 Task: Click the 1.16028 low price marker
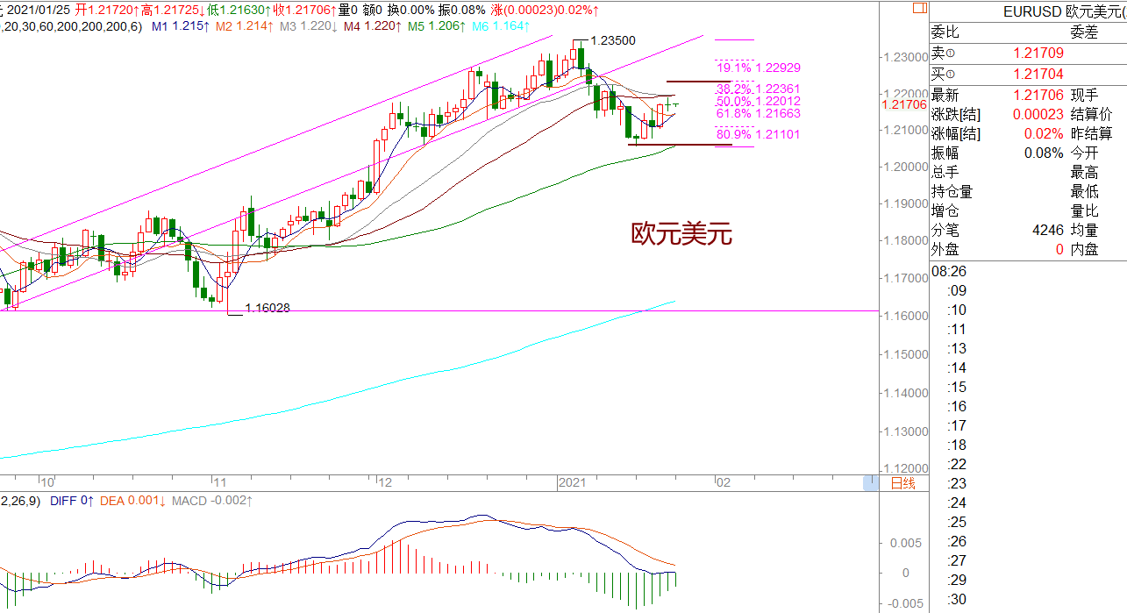pyautogui.click(x=267, y=308)
